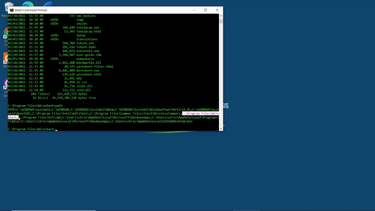Click the "102 File(s)" summary line
This screenshot has width=375, height=211.
(59, 94)
